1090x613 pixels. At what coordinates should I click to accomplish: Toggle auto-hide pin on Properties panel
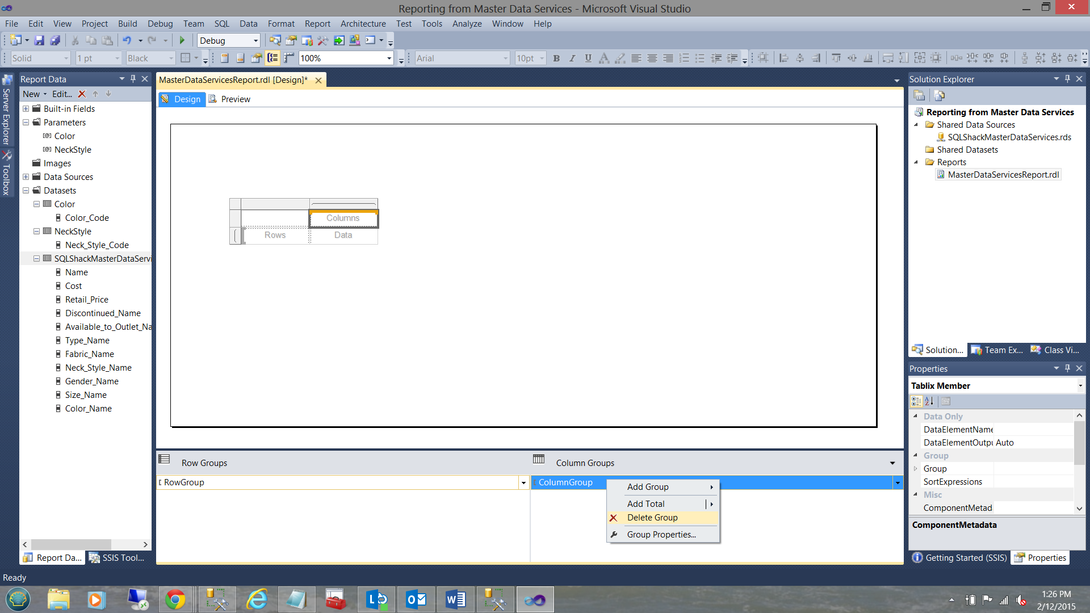tap(1067, 368)
